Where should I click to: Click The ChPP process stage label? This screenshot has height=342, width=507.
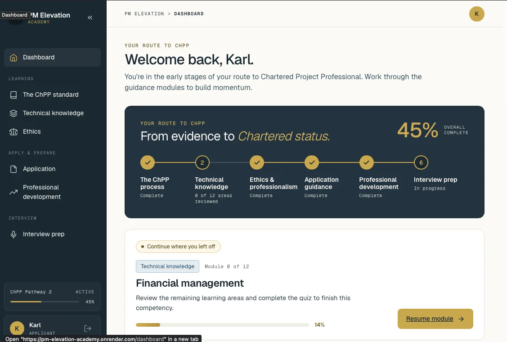coord(155,183)
